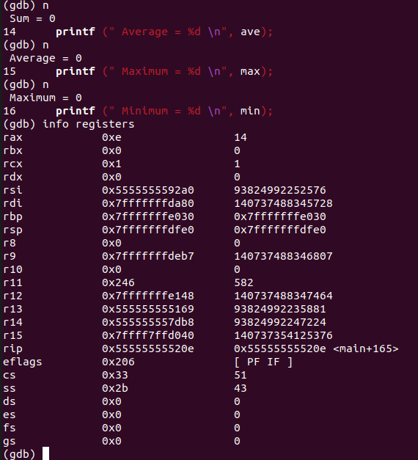Click the rsi decimal value 93824992252576
This screenshot has width=418, height=460.
coord(280,190)
